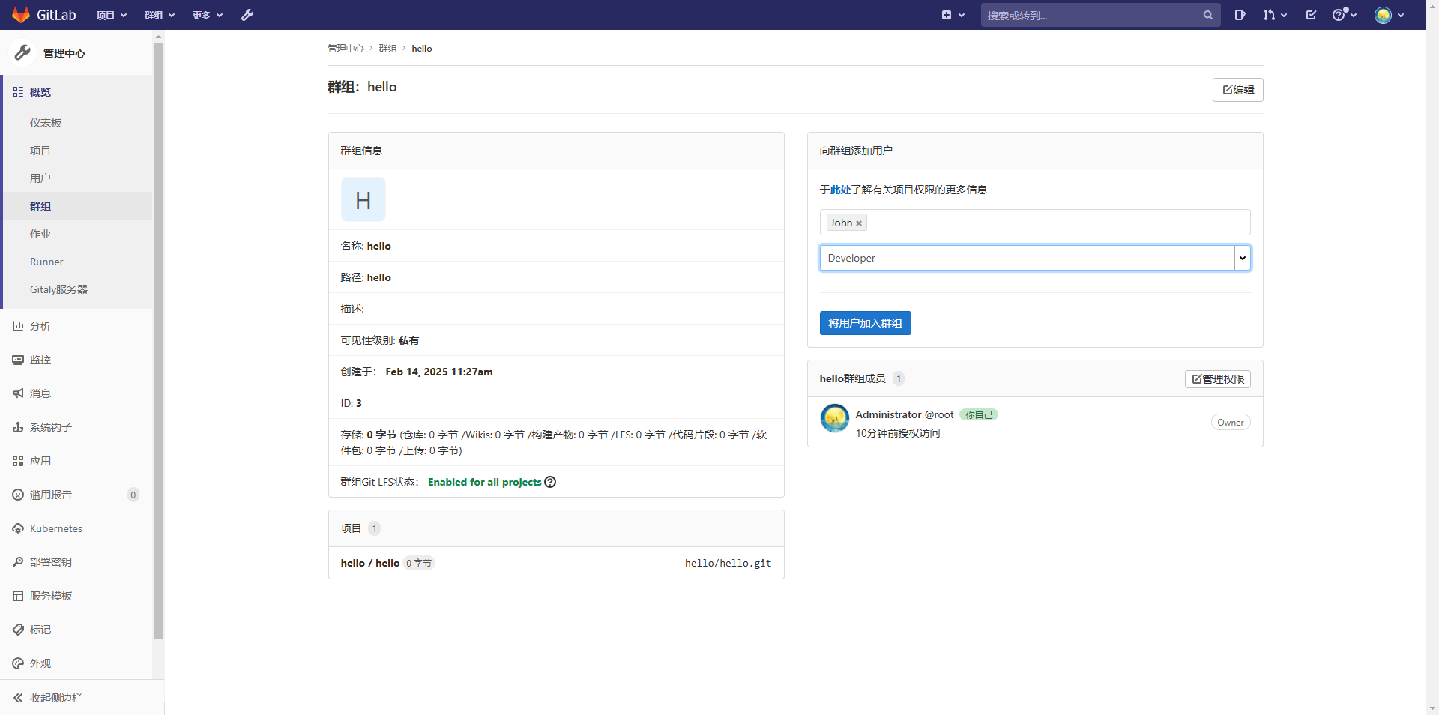Open the to-do list icon
The image size is (1439, 715).
tap(1311, 15)
